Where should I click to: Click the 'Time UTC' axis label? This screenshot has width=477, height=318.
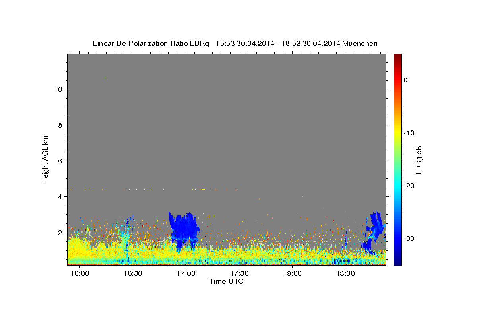pyautogui.click(x=226, y=281)
